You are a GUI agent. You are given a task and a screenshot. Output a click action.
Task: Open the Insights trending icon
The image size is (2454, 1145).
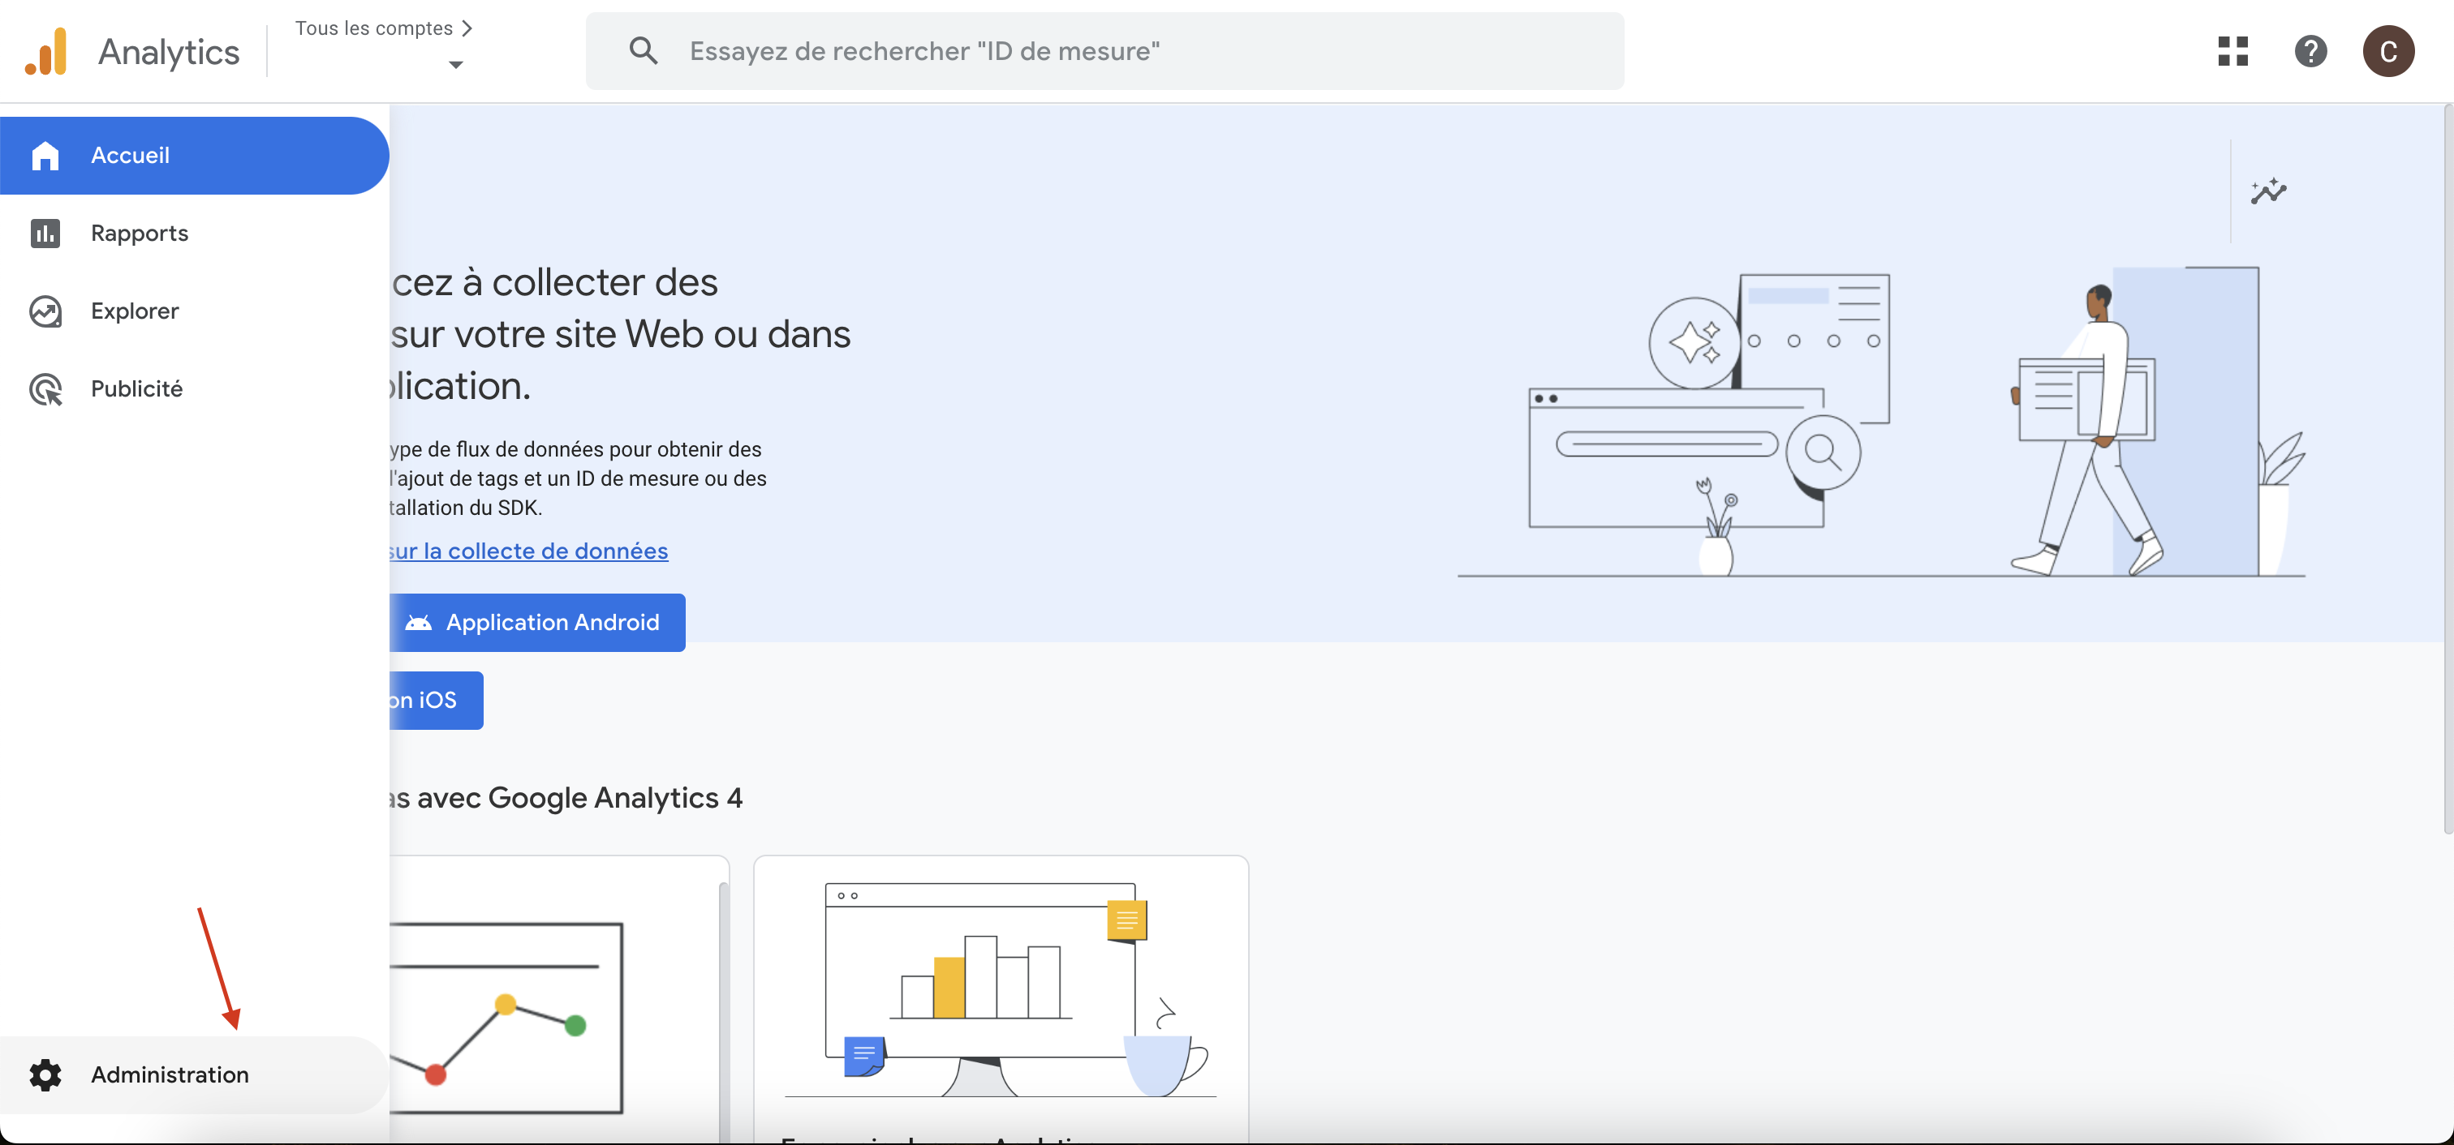click(x=2270, y=191)
